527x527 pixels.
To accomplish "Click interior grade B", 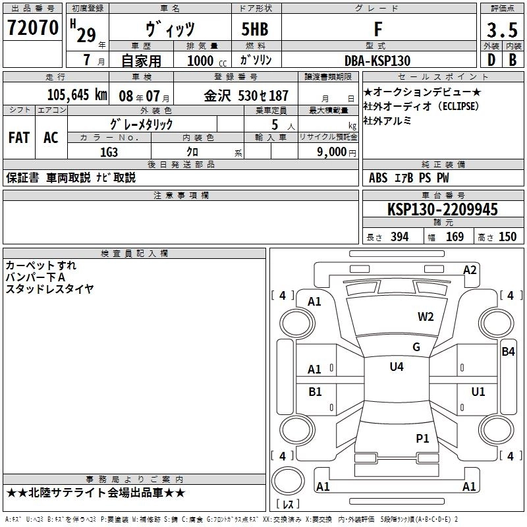I will 513,60.
